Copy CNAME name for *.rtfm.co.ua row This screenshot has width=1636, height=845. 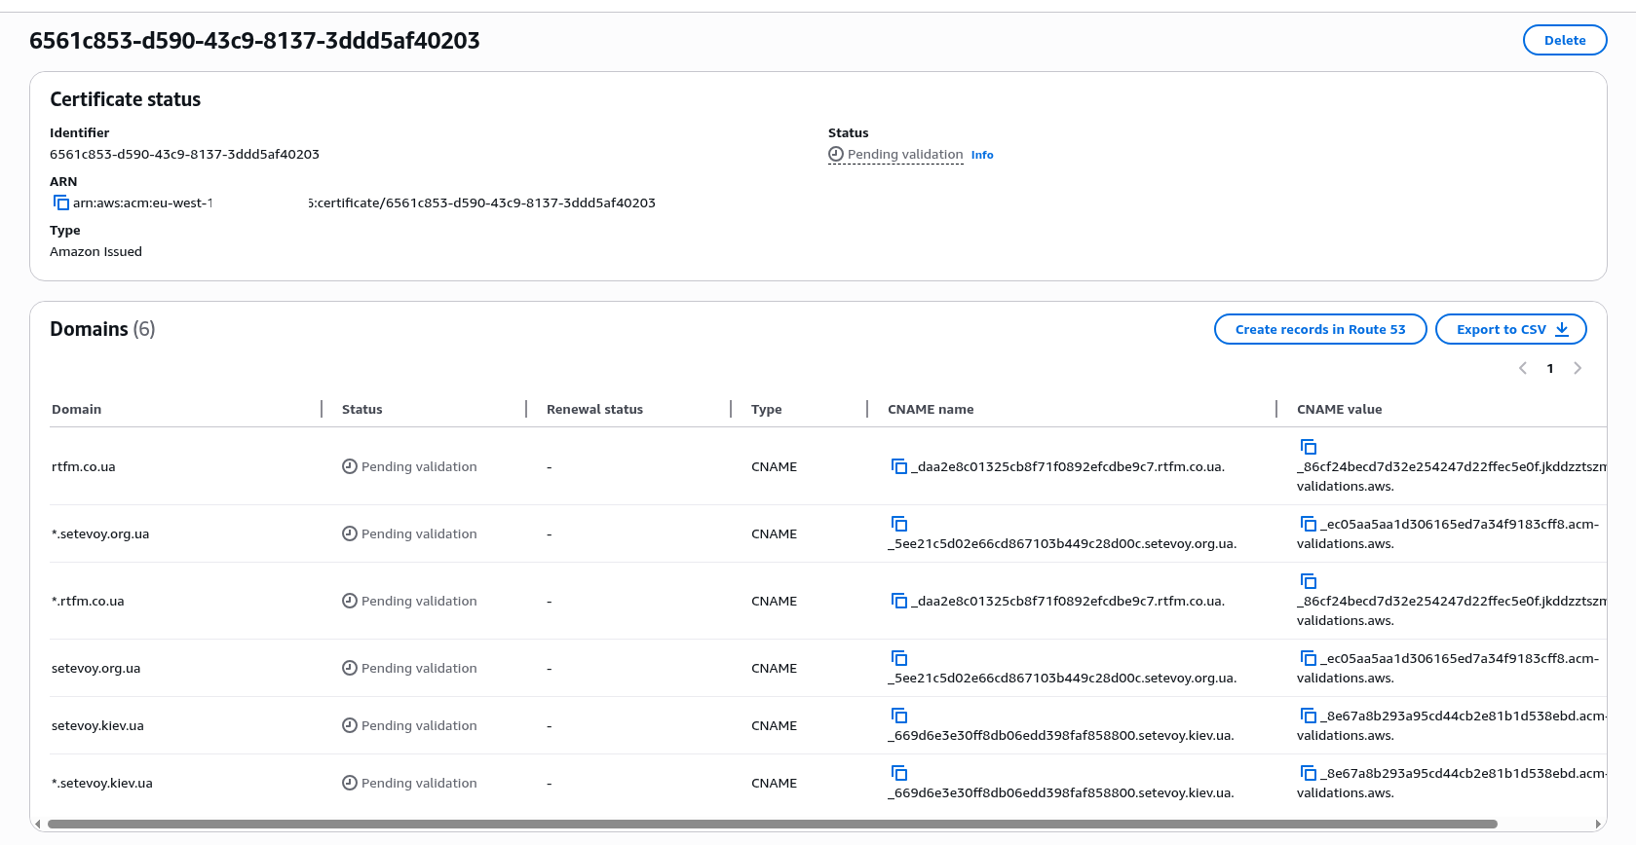pos(899,601)
